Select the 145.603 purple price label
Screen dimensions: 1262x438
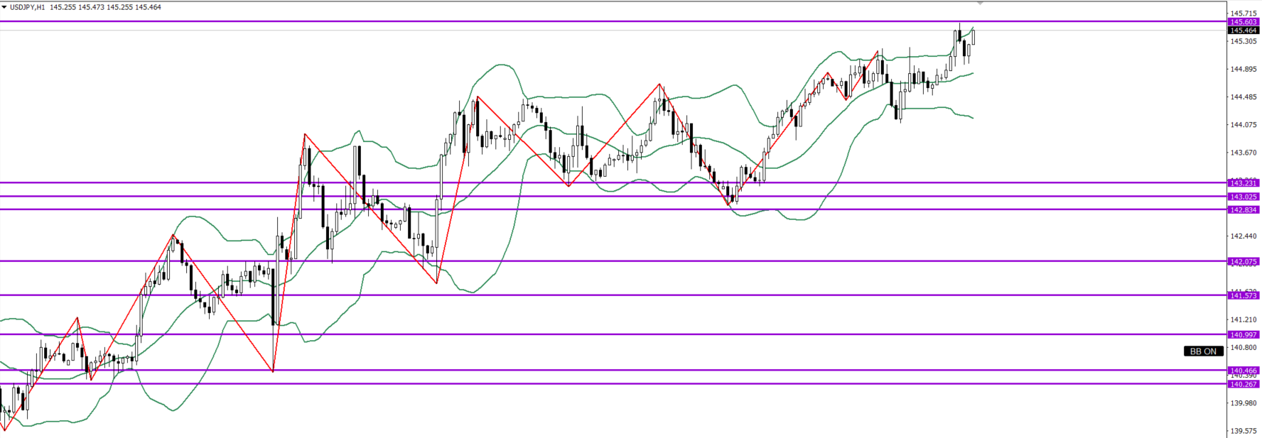[1244, 22]
